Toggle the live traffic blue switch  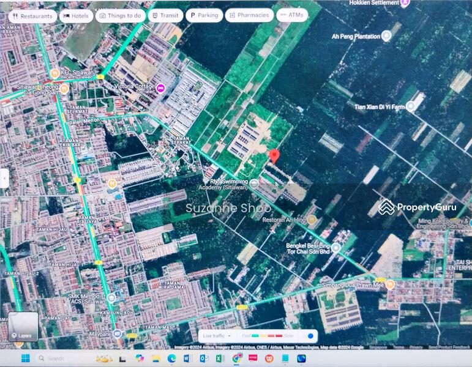click(x=310, y=336)
